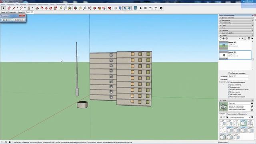The width and height of the screenshot is (256, 144).
Task: Click the scene description input field
Action: pos(238,79)
